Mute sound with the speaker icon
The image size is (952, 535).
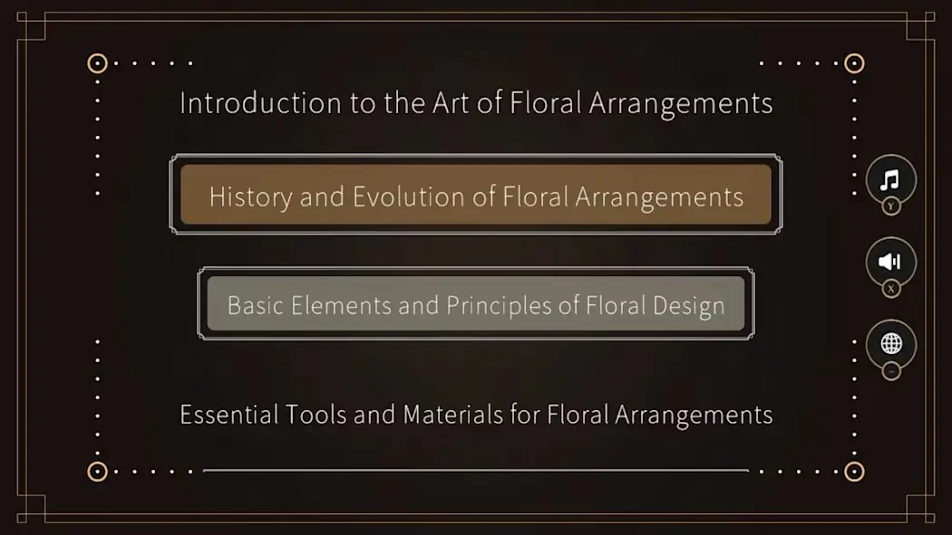[890, 262]
